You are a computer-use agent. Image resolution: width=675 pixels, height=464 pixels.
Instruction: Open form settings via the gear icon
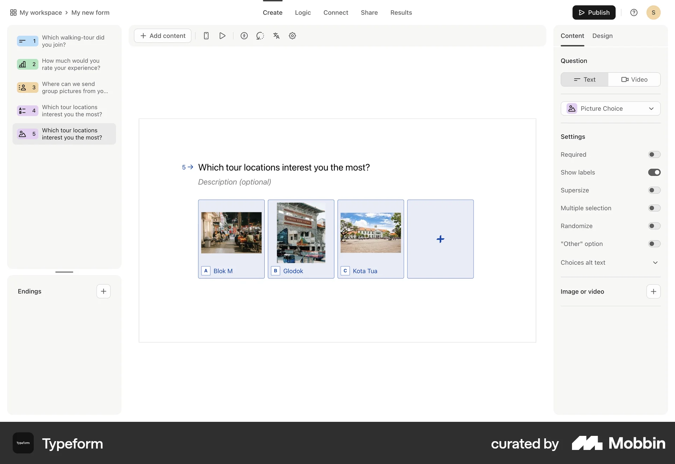click(x=292, y=36)
